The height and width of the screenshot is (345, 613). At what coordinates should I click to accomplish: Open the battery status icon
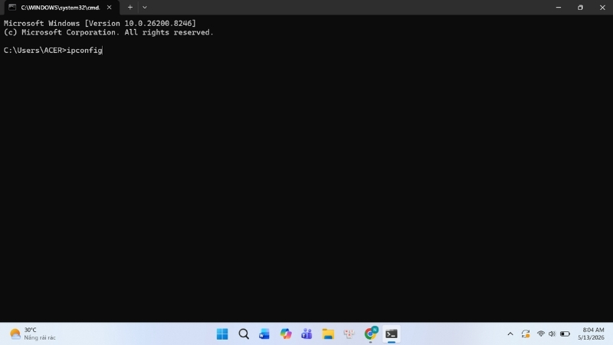pos(565,334)
